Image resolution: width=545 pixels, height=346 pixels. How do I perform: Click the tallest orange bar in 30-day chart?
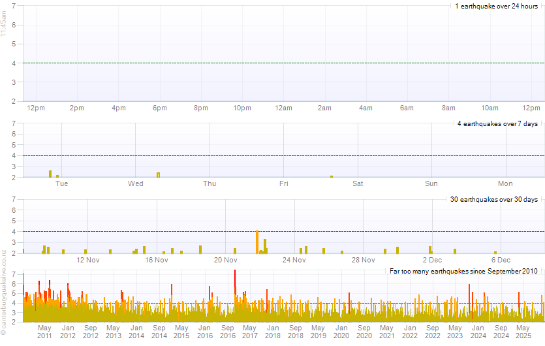pyautogui.click(x=257, y=242)
